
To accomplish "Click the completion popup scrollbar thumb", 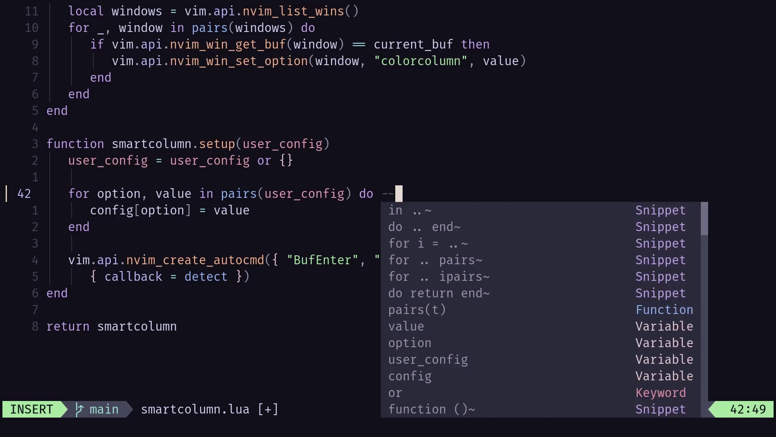I will [x=704, y=218].
